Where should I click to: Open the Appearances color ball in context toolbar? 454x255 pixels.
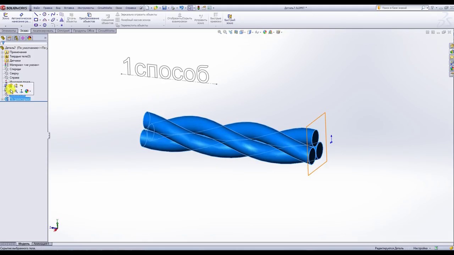(27, 91)
